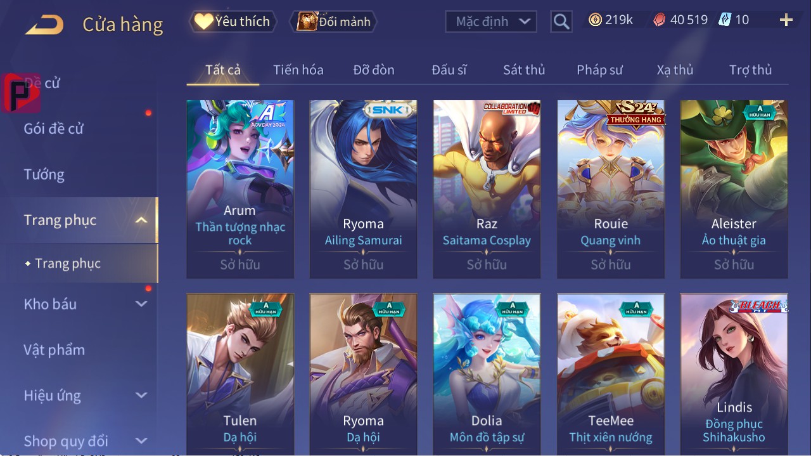Screen dimensions: 811x456
Task: Tap the heart icon on Yêu thích
Action: 203,22
